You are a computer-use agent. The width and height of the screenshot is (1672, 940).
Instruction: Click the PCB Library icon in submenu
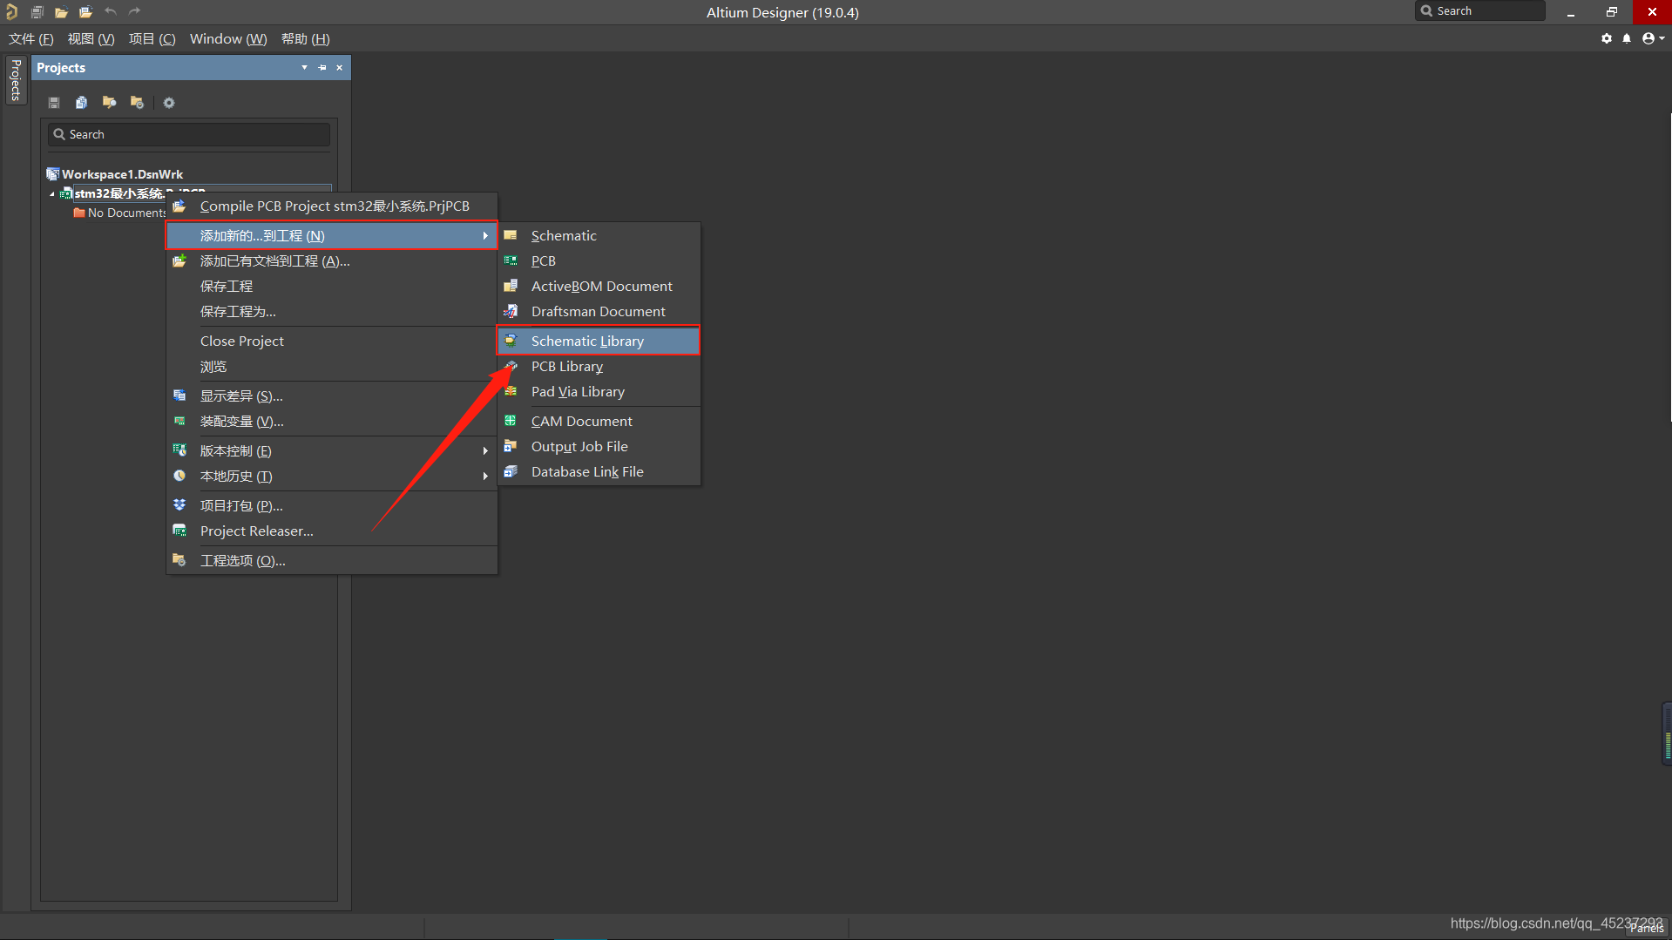tap(511, 367)
